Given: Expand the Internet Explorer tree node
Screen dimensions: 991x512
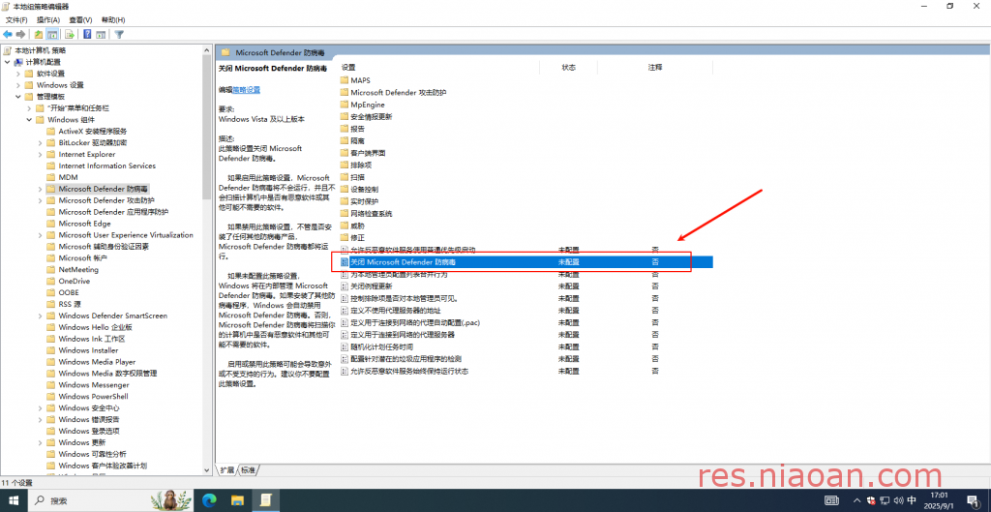Looking at the screenshot, I should point(41,154).
